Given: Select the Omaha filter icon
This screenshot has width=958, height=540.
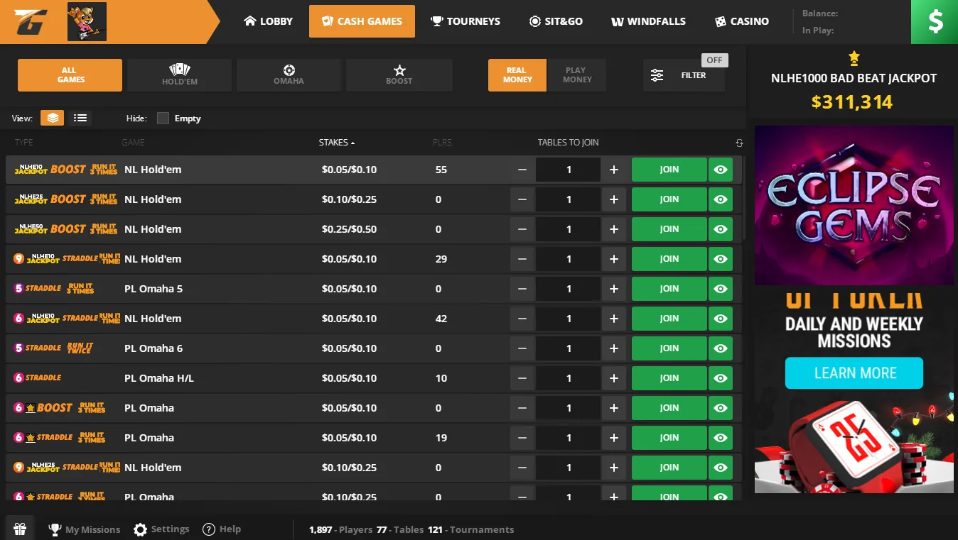Looking at the screenshot, I should (x=289, y=71).
